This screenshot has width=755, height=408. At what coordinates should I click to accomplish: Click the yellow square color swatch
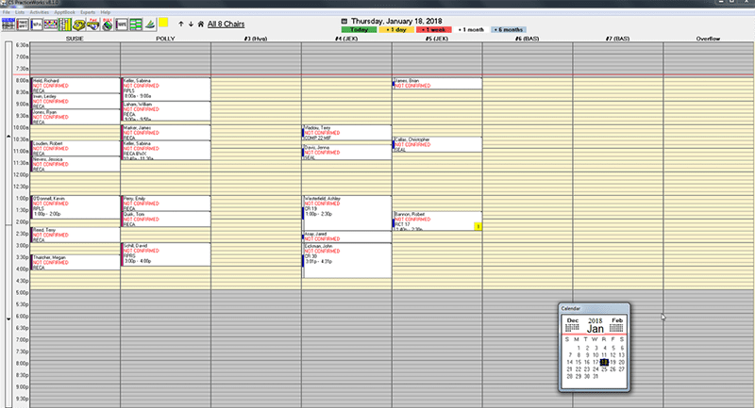(x=163, y=22)
